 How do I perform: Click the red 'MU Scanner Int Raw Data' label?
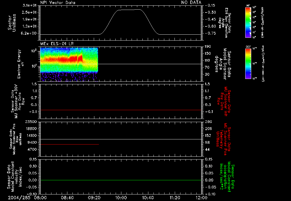[x=224, y=101]
